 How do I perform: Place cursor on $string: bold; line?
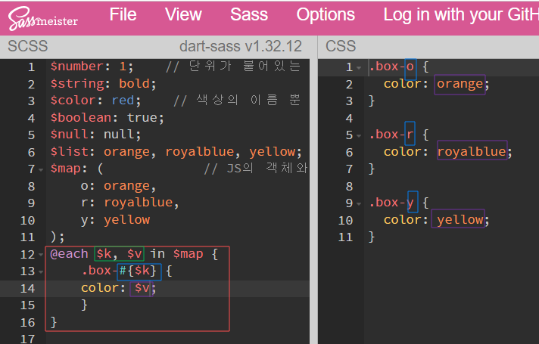103,83
